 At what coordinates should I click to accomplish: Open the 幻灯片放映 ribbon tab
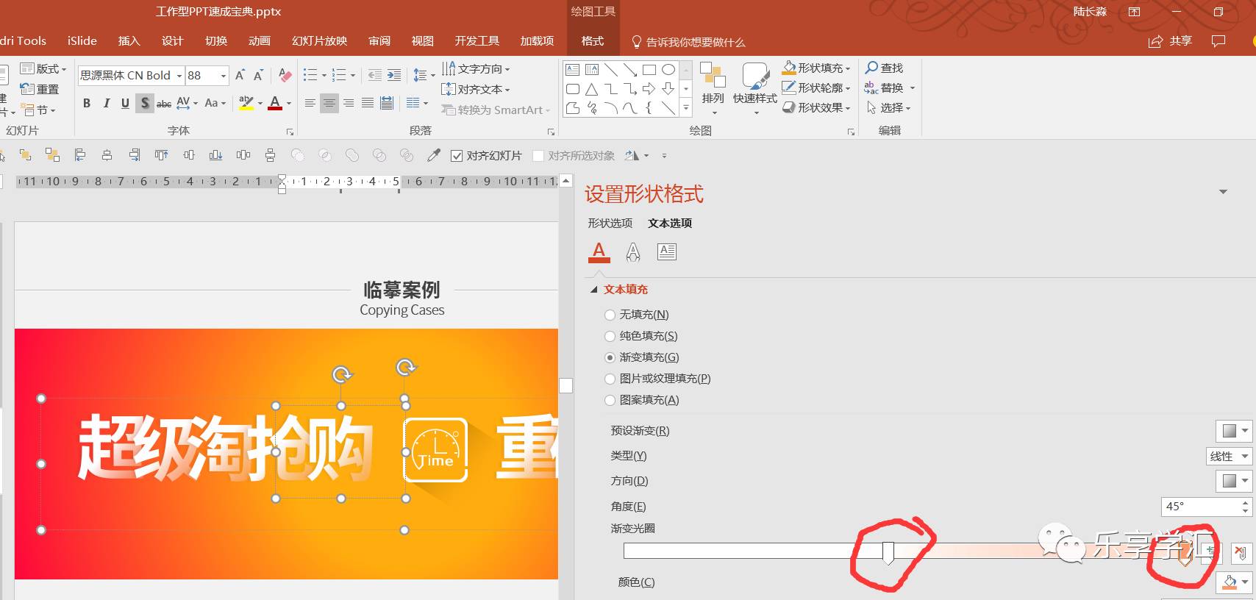point(320,41)
